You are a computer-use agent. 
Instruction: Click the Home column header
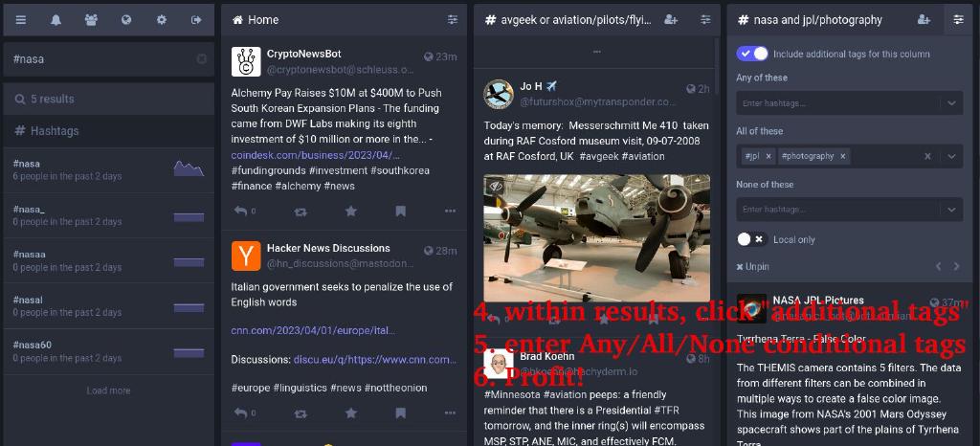click(344, 20)
